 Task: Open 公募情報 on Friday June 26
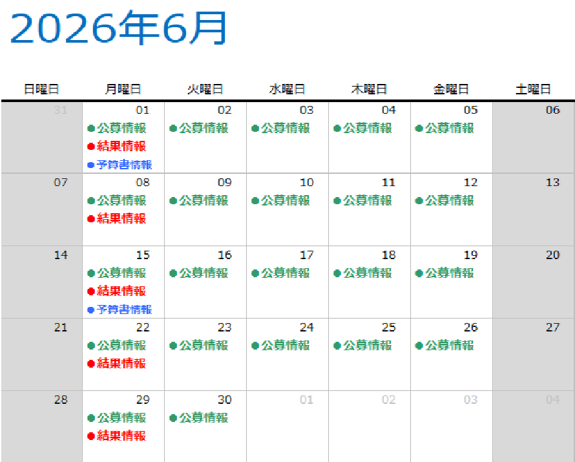coord(449,346)
